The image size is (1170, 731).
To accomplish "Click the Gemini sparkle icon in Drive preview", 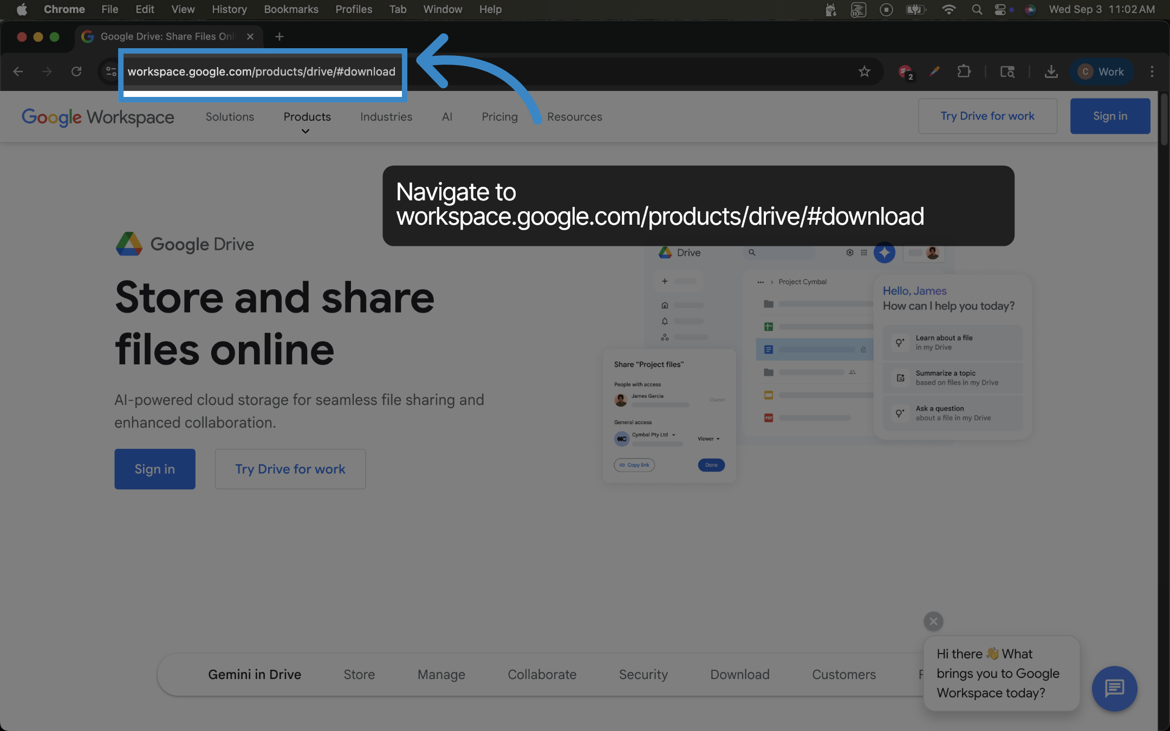I will 885,252.
